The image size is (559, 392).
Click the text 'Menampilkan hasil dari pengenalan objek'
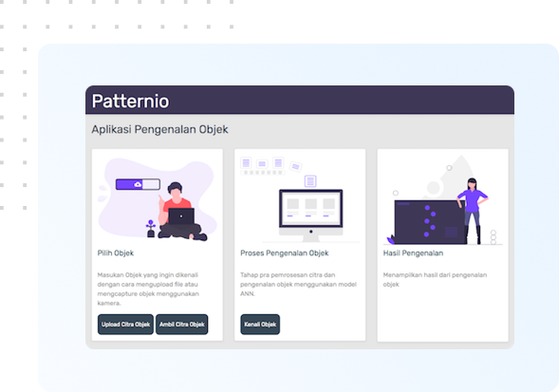pyautogui.click(x=435, y=280)
